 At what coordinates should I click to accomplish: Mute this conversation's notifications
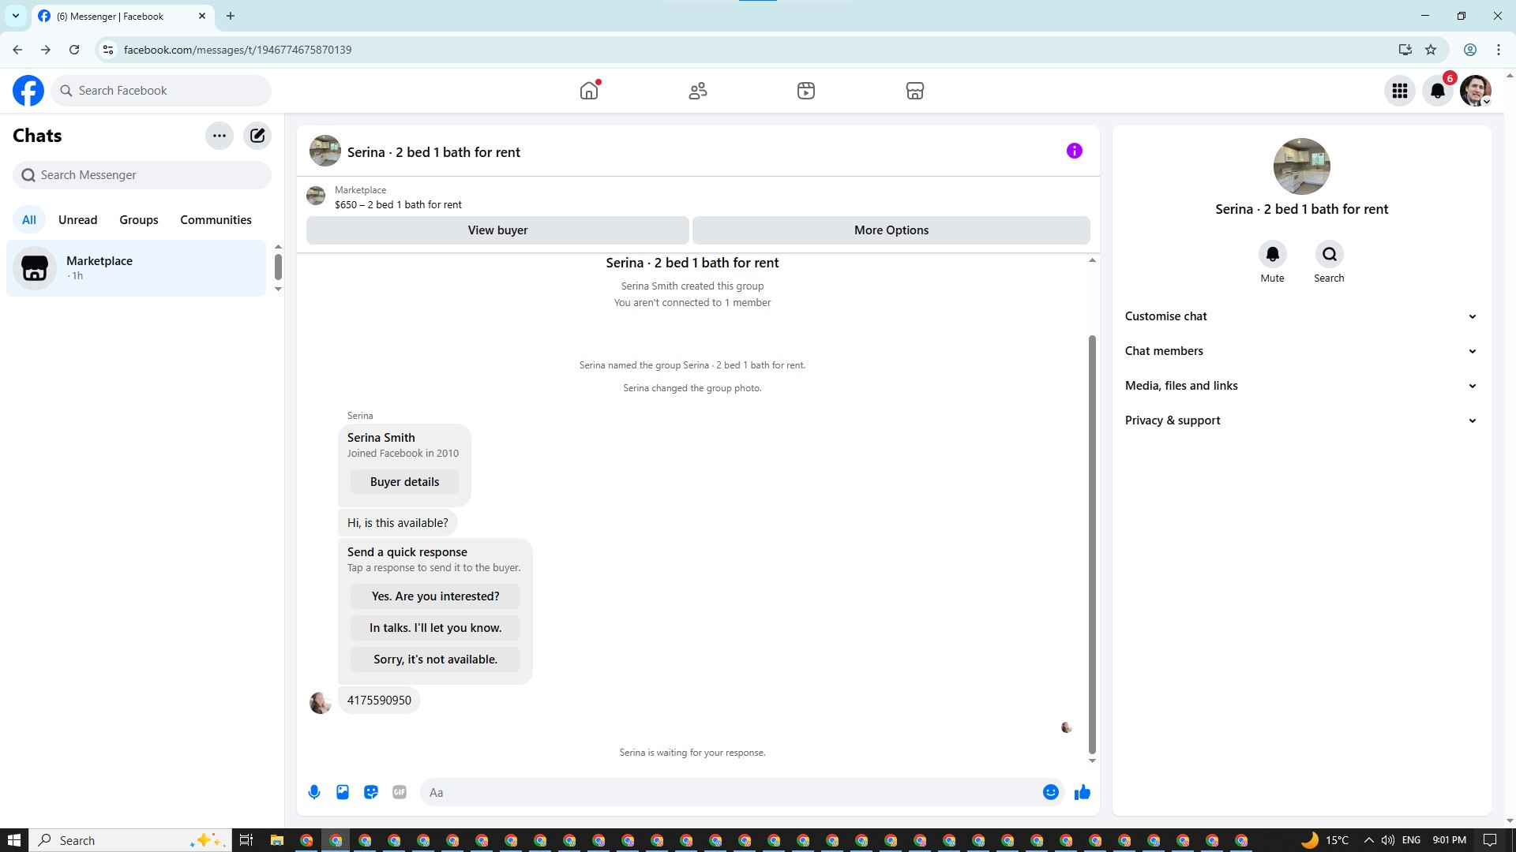tap(1272, 254)
